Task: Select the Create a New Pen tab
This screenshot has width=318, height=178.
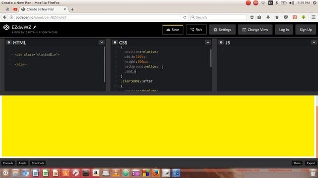Action: tap(40, 9)
